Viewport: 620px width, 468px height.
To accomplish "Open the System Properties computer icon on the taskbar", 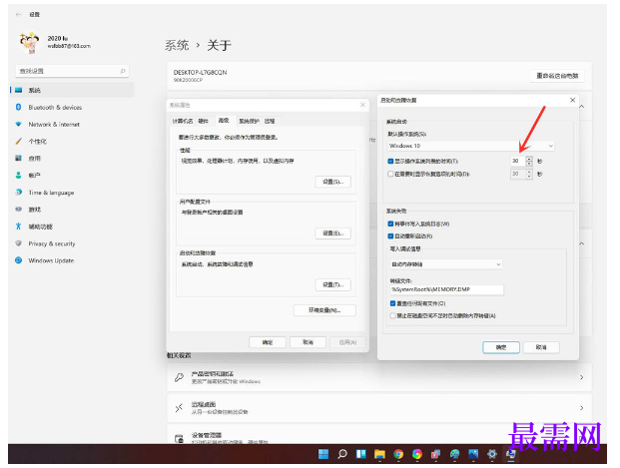I will point(510,454).
